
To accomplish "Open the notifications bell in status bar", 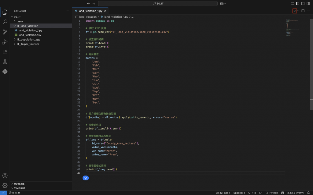I will [309, 193].
